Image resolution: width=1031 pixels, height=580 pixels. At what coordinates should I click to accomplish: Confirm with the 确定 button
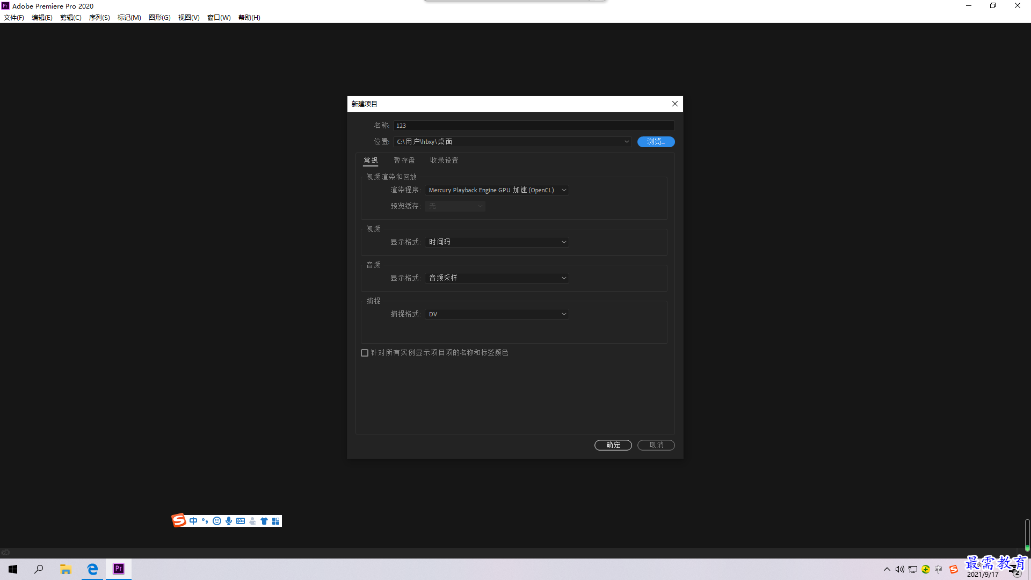613,445
